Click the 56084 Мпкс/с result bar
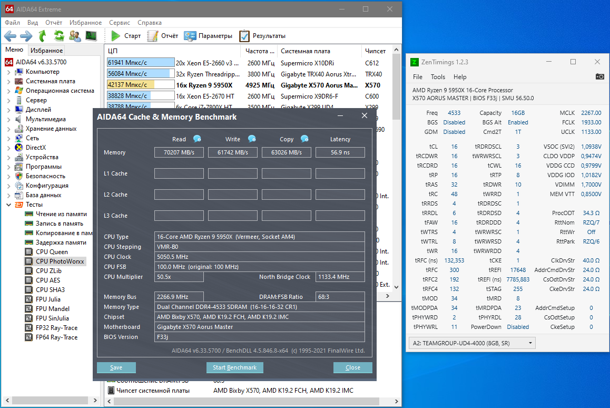This screenshot has height=408, width=610. 141,74
